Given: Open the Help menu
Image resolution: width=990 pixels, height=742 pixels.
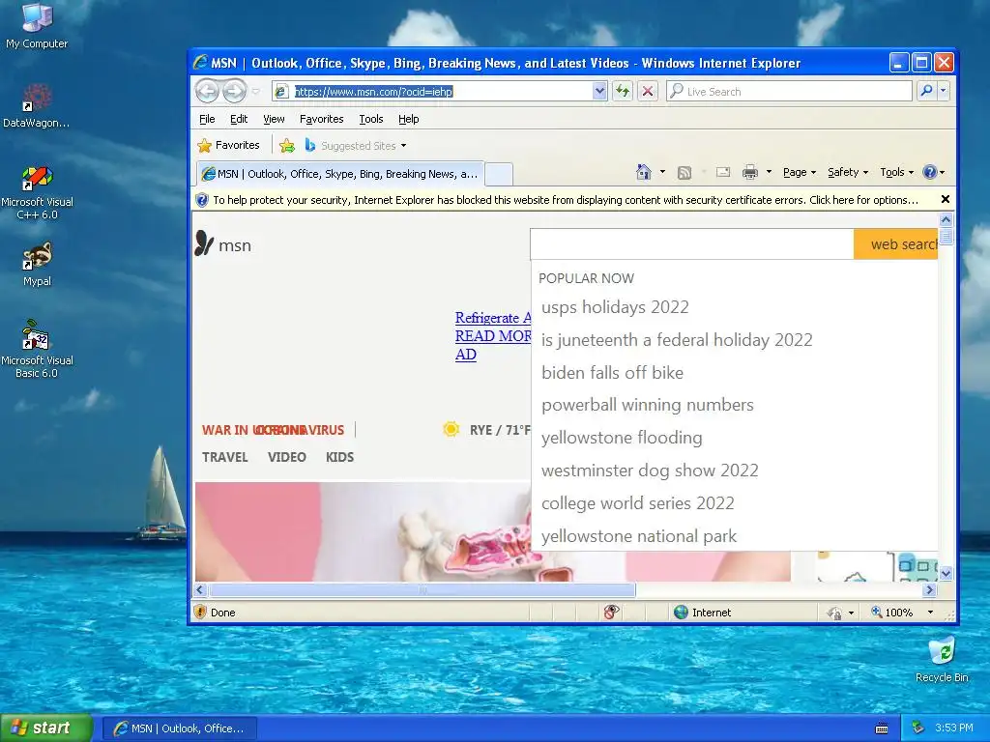Looking at the screenshot, I should tap(409, 119).
